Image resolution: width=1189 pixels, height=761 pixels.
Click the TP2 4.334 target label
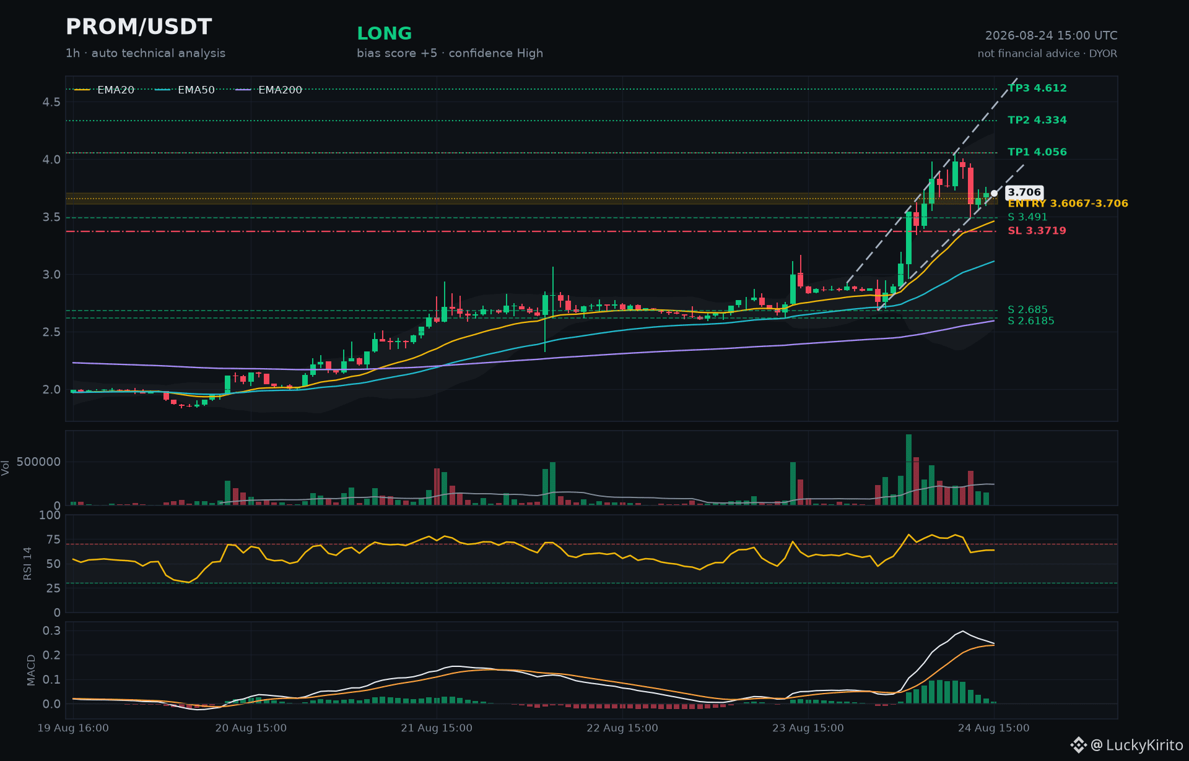1037,120
